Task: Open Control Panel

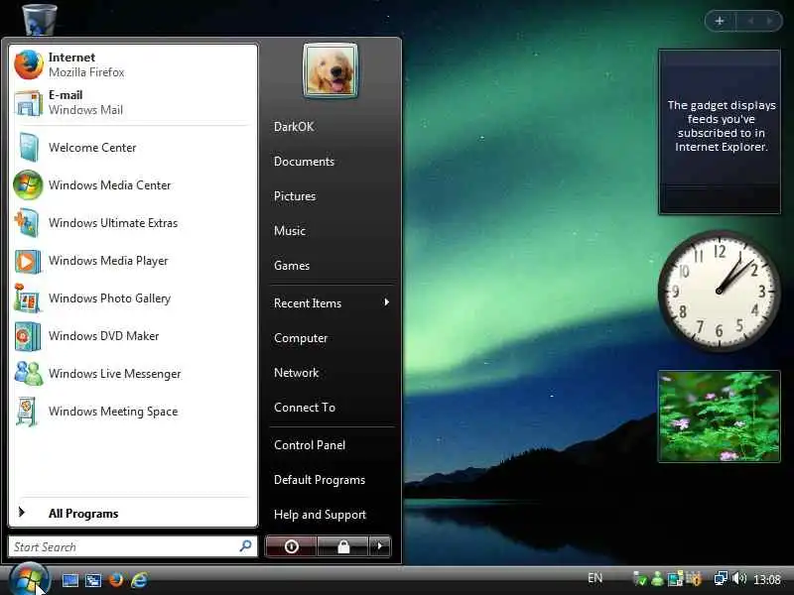Action: pyautogui.click(x=331, y=445)
